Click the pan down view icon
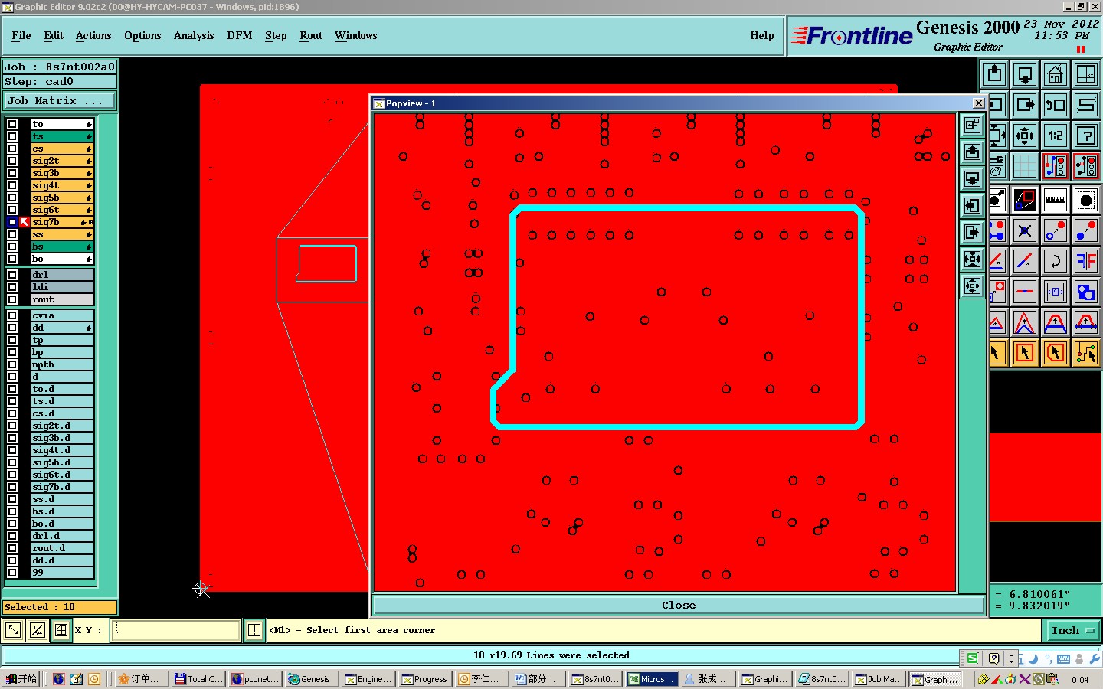This screenshot has height=689, width=1103. (x=1025, y=74)
